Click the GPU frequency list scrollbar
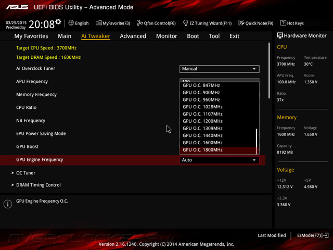This screenshot has width=333, height=250. (257, 141)
